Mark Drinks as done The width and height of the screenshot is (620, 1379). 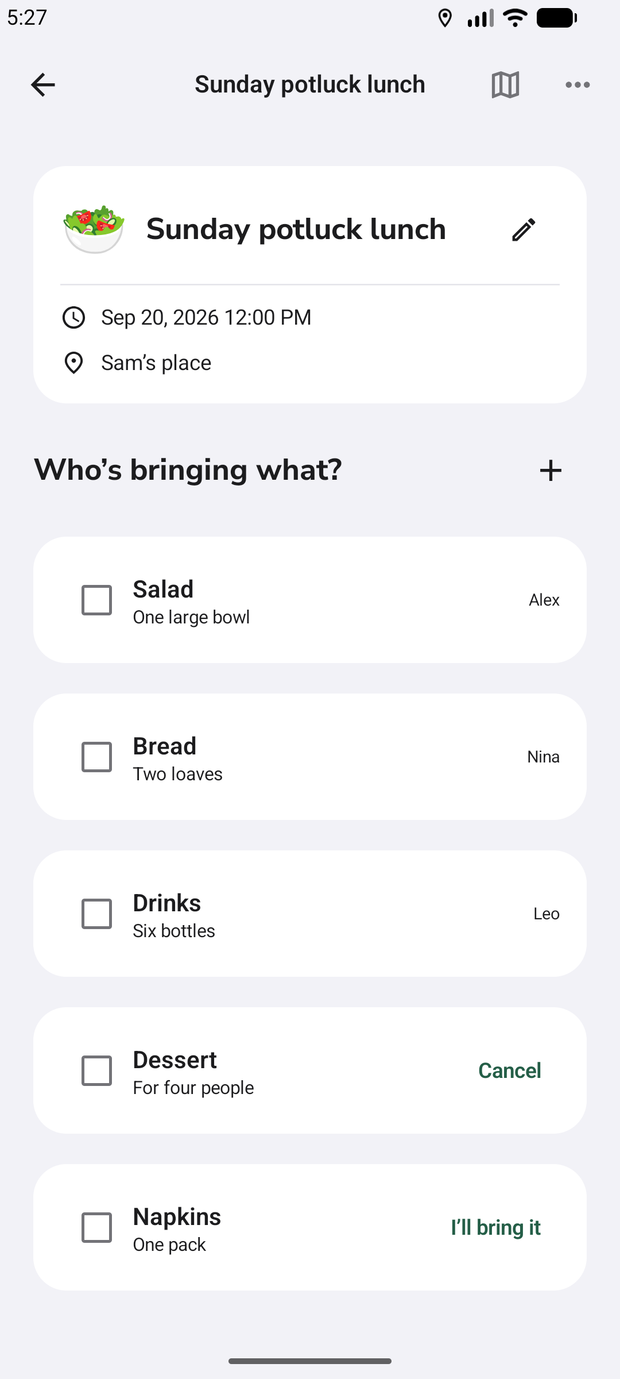click(x=96, y=914)
